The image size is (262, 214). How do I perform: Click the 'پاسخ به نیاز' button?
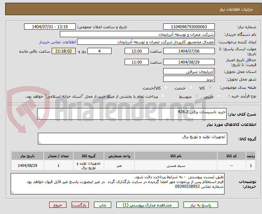tap(200, 205)
